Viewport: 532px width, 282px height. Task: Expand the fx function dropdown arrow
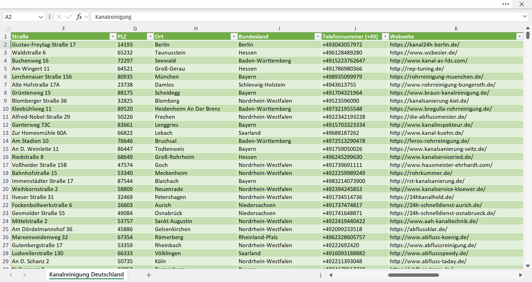(86, 17)
